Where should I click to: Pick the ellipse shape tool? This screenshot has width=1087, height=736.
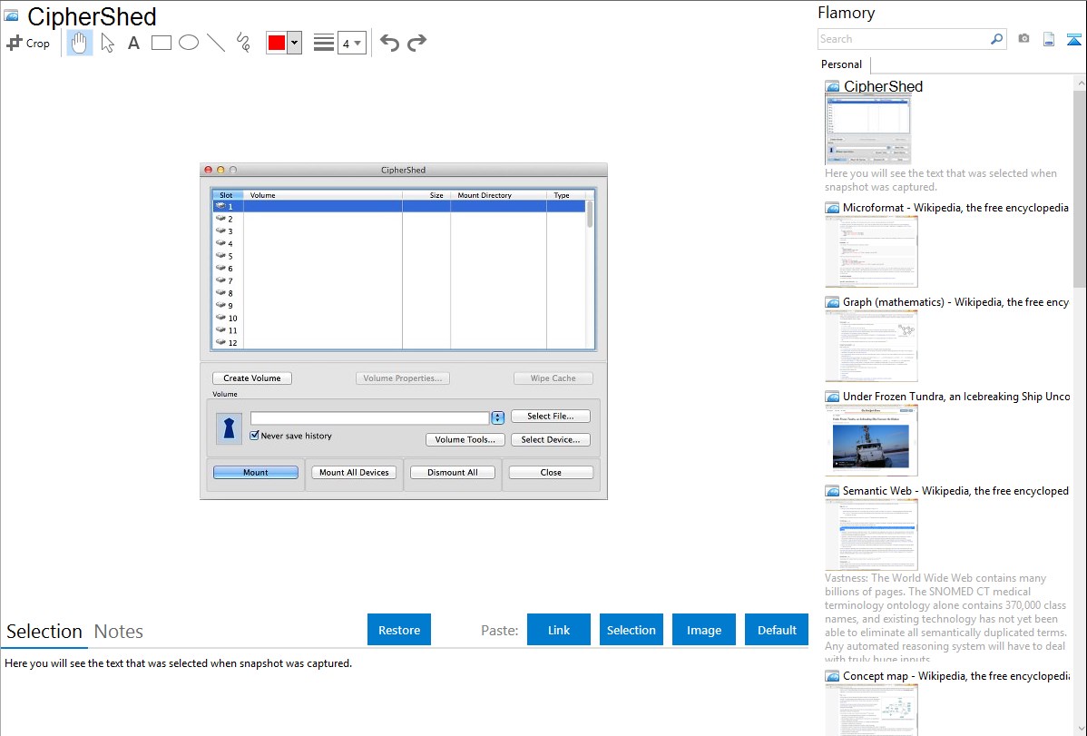189,43
